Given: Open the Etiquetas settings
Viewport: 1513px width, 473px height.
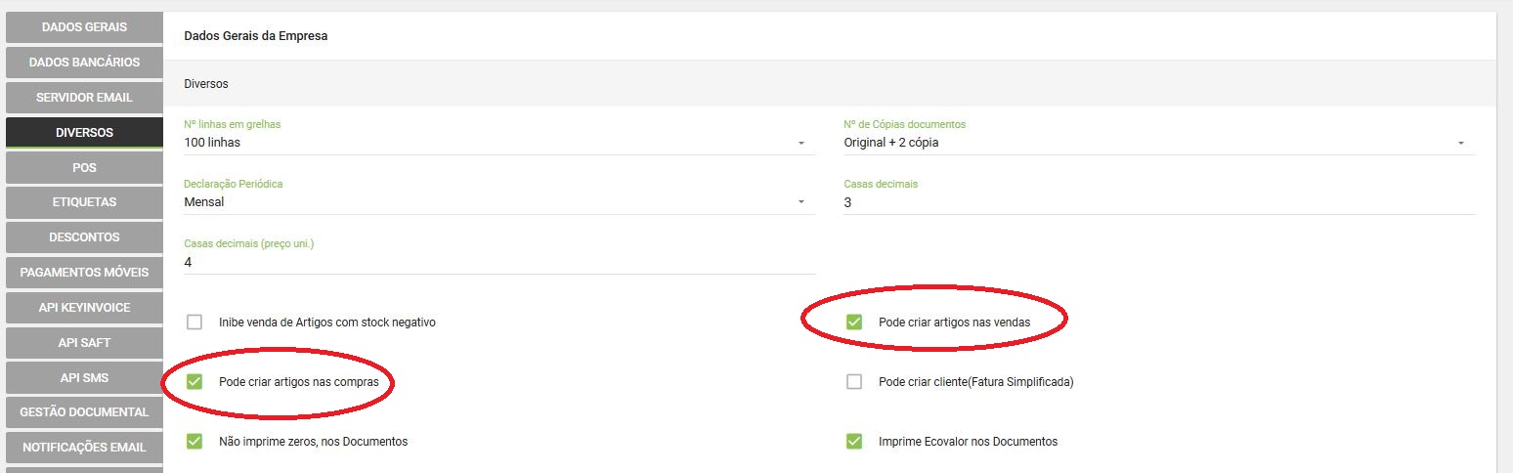Looking at the screenshot, I should tap(84, 202).
